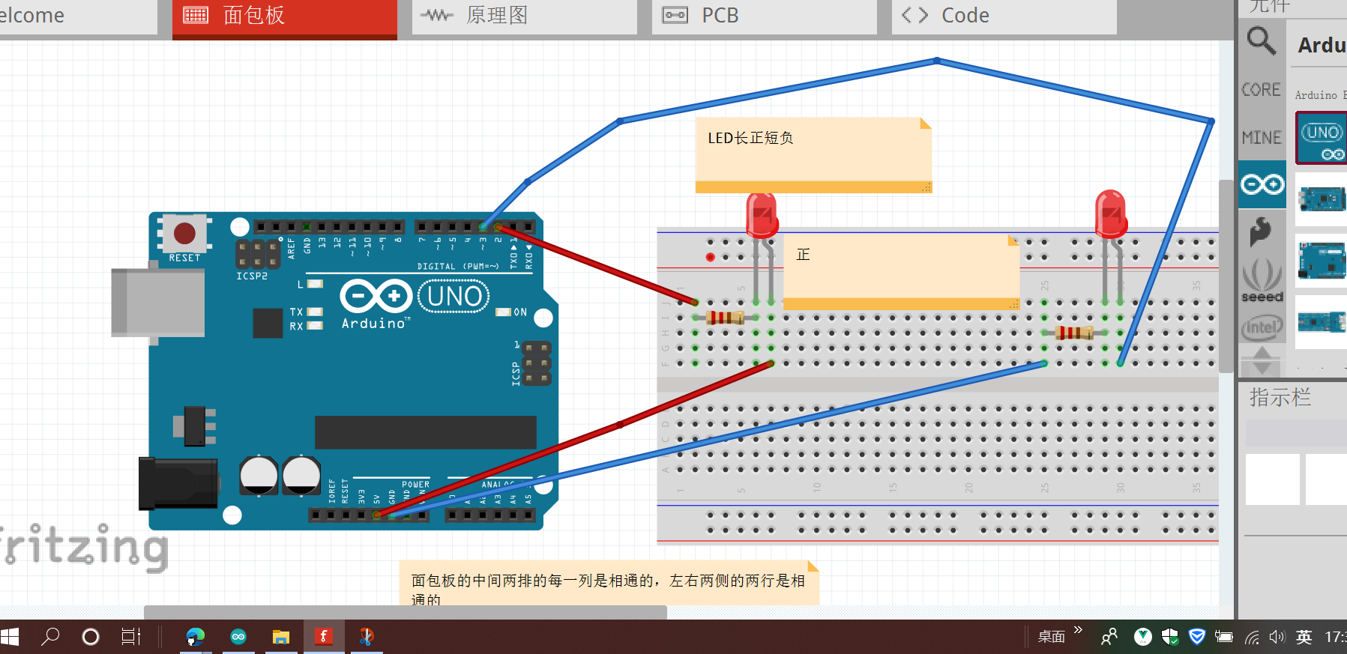Screen dimensions: 1347x654
Task: Select the left resistor on breadboard
Action: pos(725,318)
